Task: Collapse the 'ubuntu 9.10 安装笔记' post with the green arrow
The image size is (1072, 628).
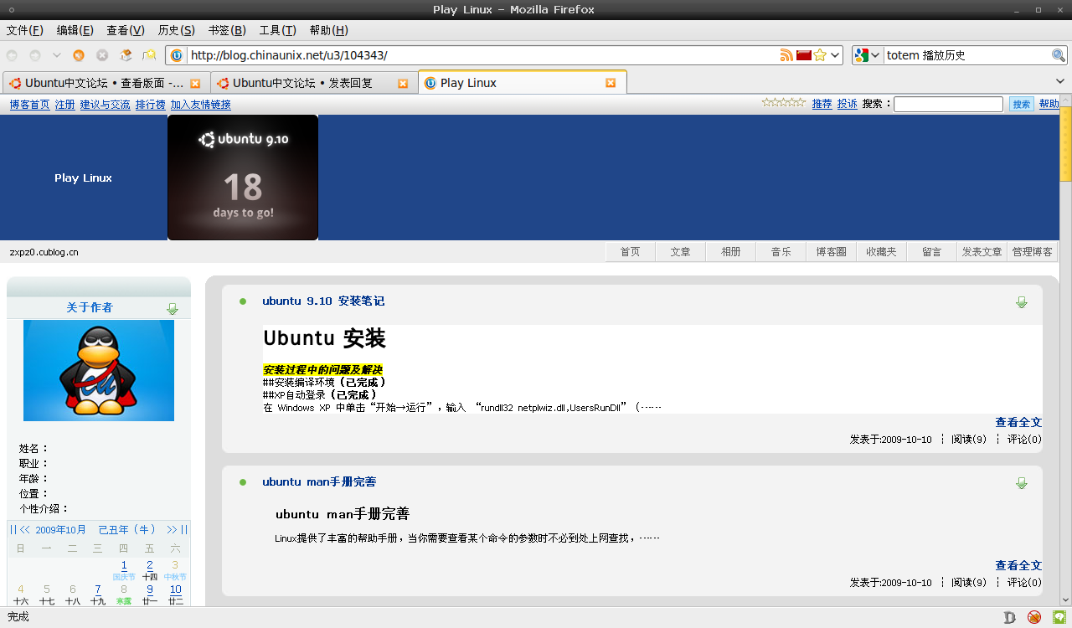Action: (x=1021, y=301)
